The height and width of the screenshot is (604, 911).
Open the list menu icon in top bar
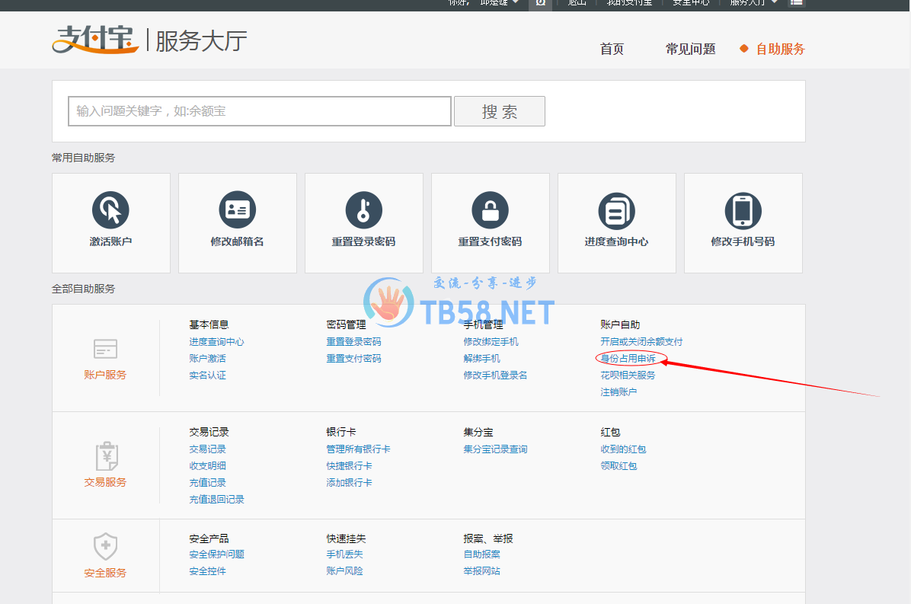(x=796, y=3)
